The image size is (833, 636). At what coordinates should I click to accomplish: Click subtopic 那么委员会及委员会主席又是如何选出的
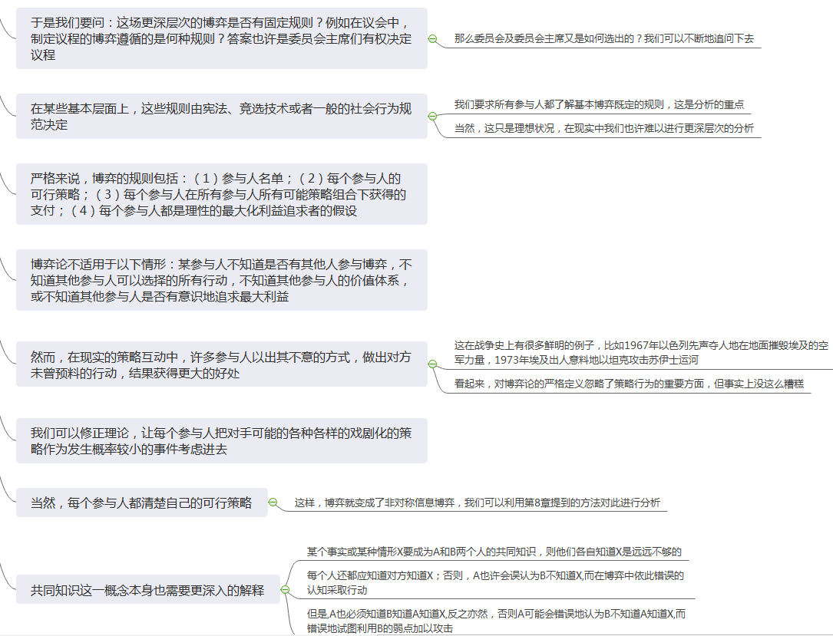pyautogui.click(x=604, y=39)
